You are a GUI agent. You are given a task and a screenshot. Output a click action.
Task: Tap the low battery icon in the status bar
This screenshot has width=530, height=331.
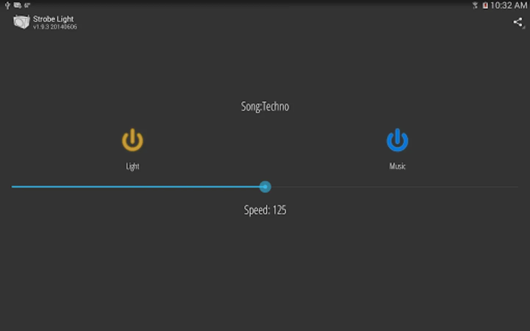click(x=485, y=5)
